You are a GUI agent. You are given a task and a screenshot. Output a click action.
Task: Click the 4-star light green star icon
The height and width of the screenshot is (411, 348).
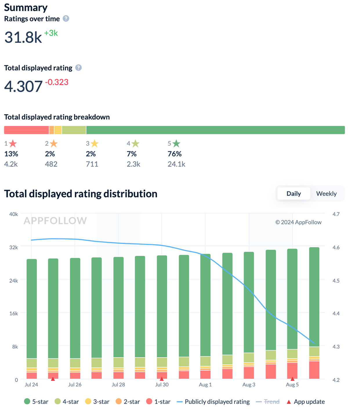135,143
